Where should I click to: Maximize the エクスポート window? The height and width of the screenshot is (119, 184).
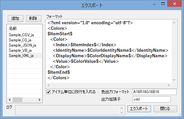click(163, 4)
